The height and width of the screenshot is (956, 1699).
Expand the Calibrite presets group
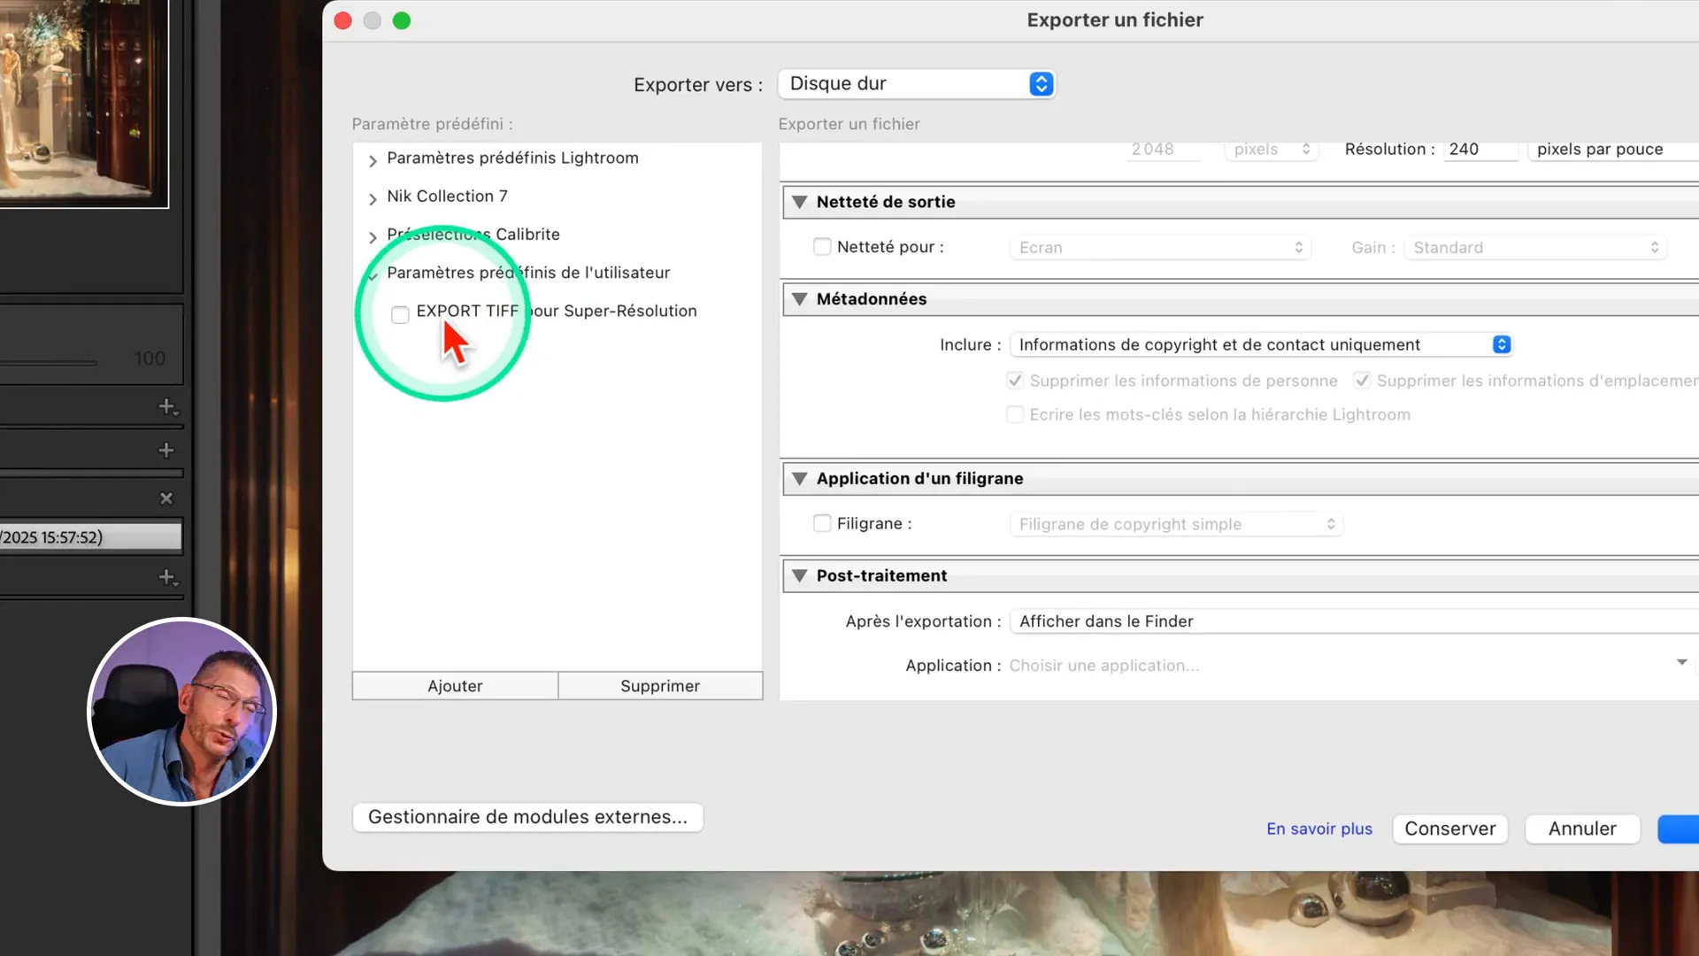pyautogui.click(x=373, y=236)
